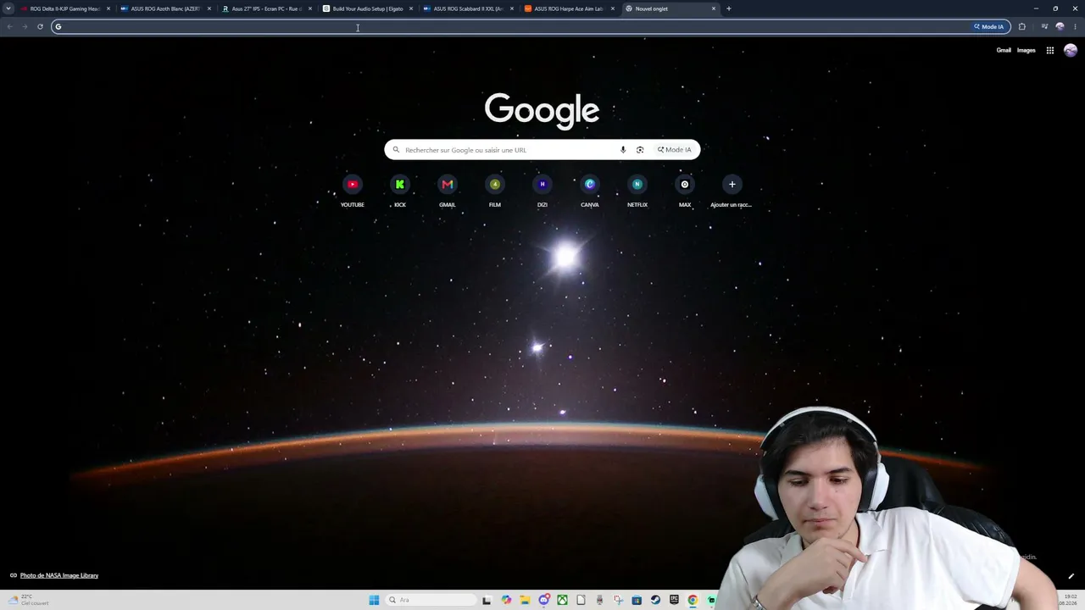Switch to the ASUS ROG Scabbard II XXL tab
This screenshot has height=610, width=1085.
469,8
